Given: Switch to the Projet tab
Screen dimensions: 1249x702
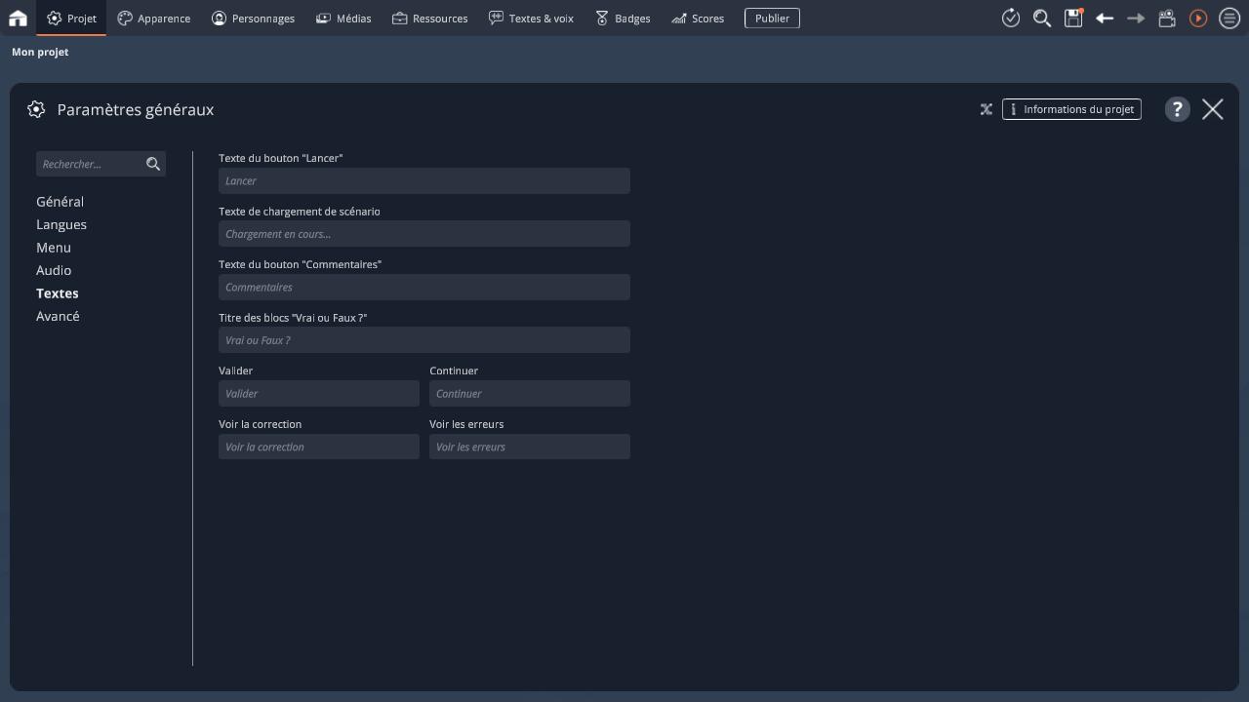Looking at the screenshot, I should (71, 18).
